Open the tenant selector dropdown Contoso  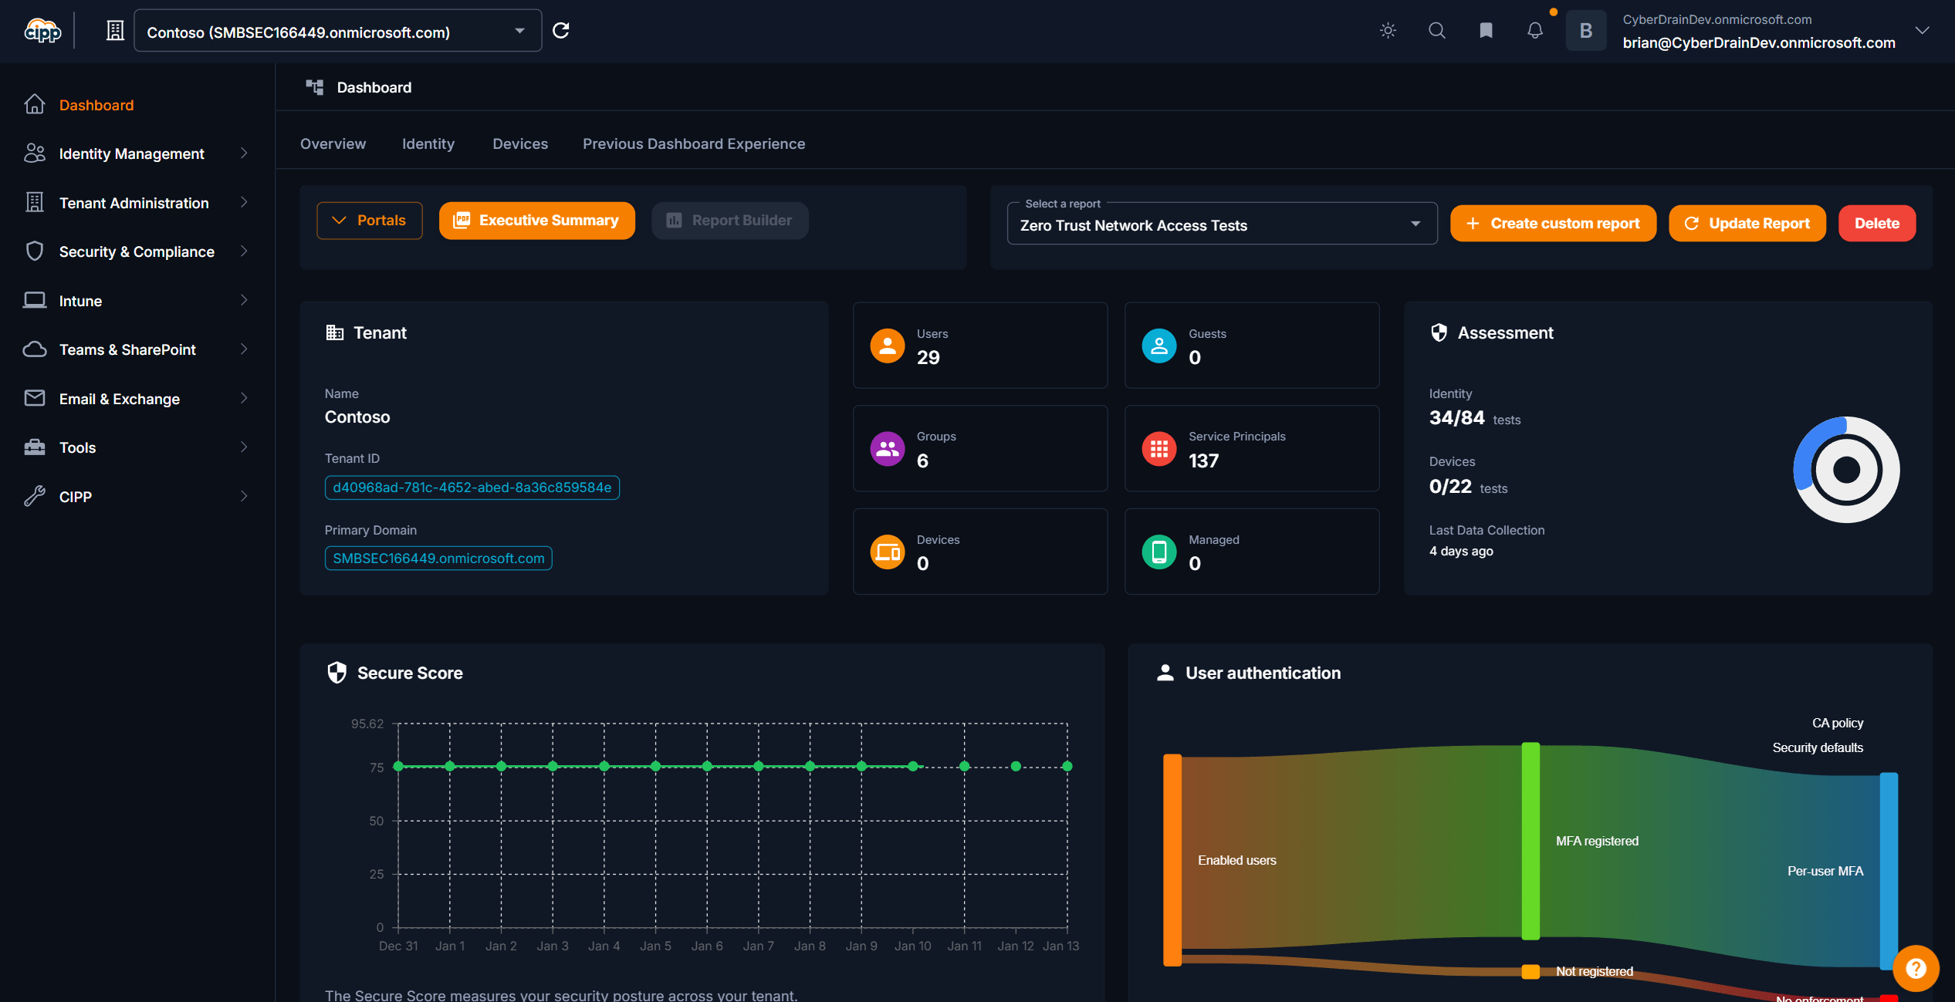(x=337, y=31)
